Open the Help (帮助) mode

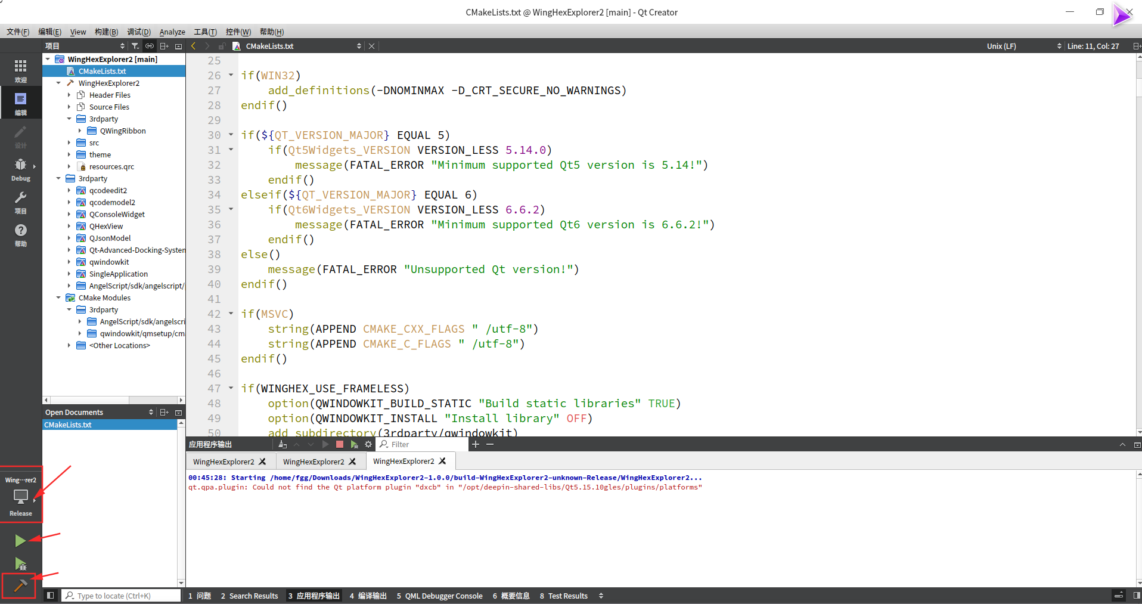coord(20,234)
